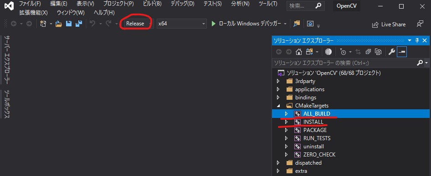Image resolution: width=431 pixels, height=176 pixels.
Task: Click the feedback icon beside Live Share
Action: 420,24
